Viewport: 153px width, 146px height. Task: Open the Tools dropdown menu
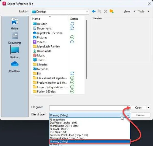coord(144,11)
